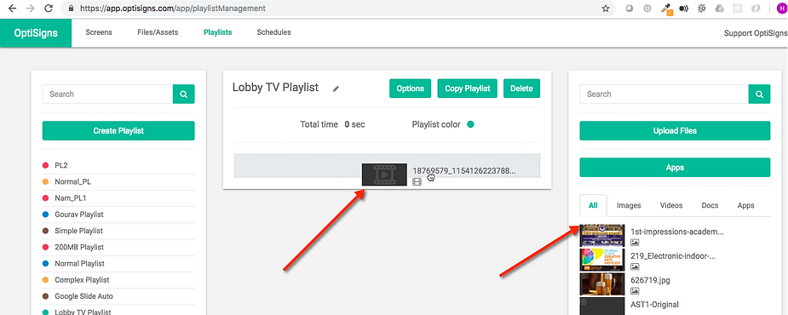Viewport: 788px width, 315px height.
Task: Click the 1st-impressions-academ thumbnail
Action: coord(602,236)
